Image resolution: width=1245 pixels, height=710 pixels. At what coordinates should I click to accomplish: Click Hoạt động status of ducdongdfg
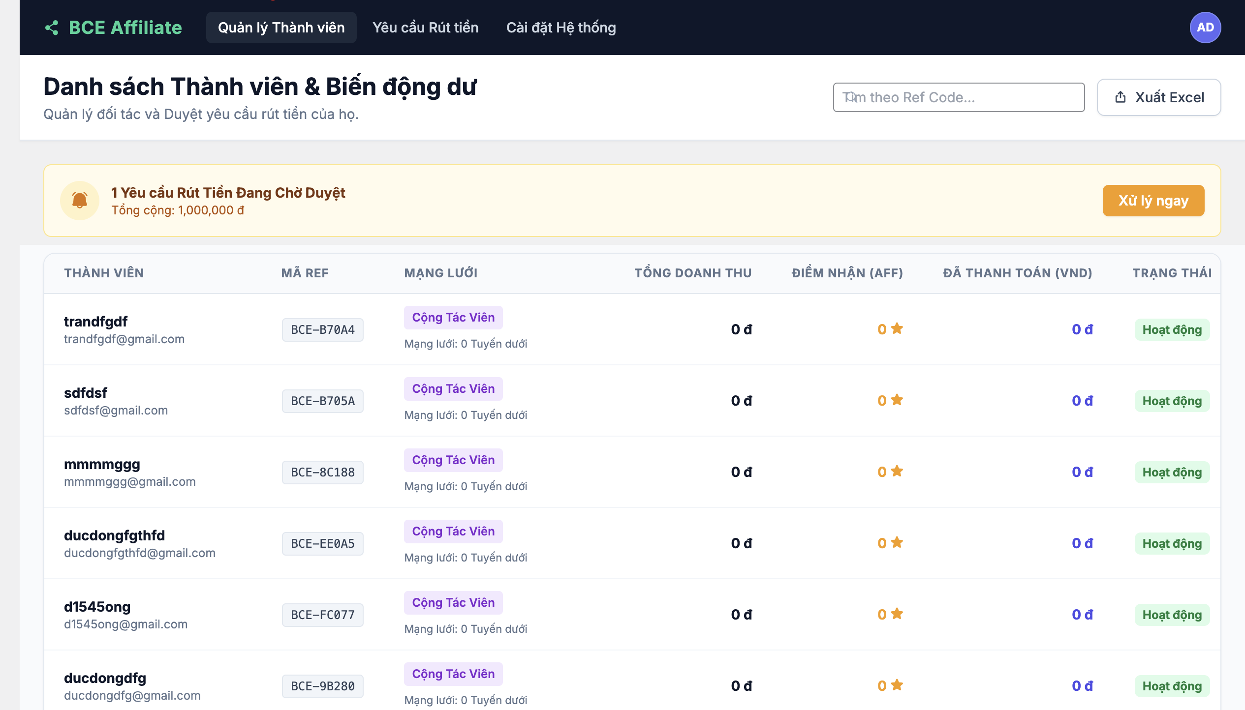1172,686
